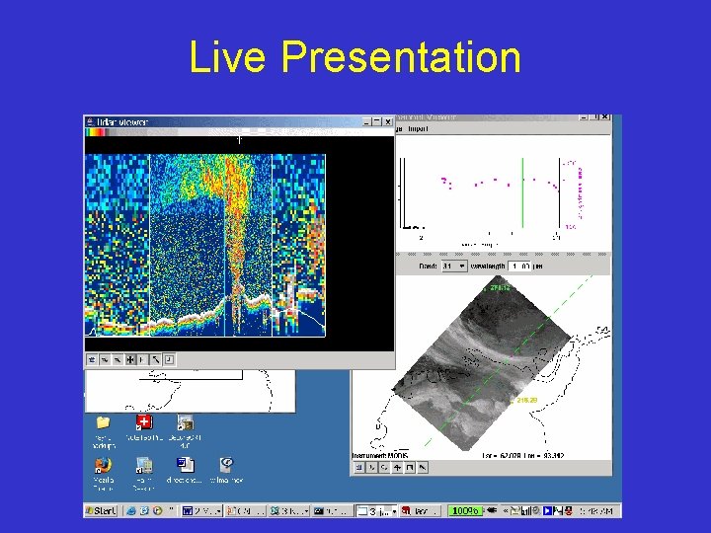The width and height of the screenshot is (711, 533).
Task: Click the Internet Explorer quick launch icon
Action: click(131, 511)
